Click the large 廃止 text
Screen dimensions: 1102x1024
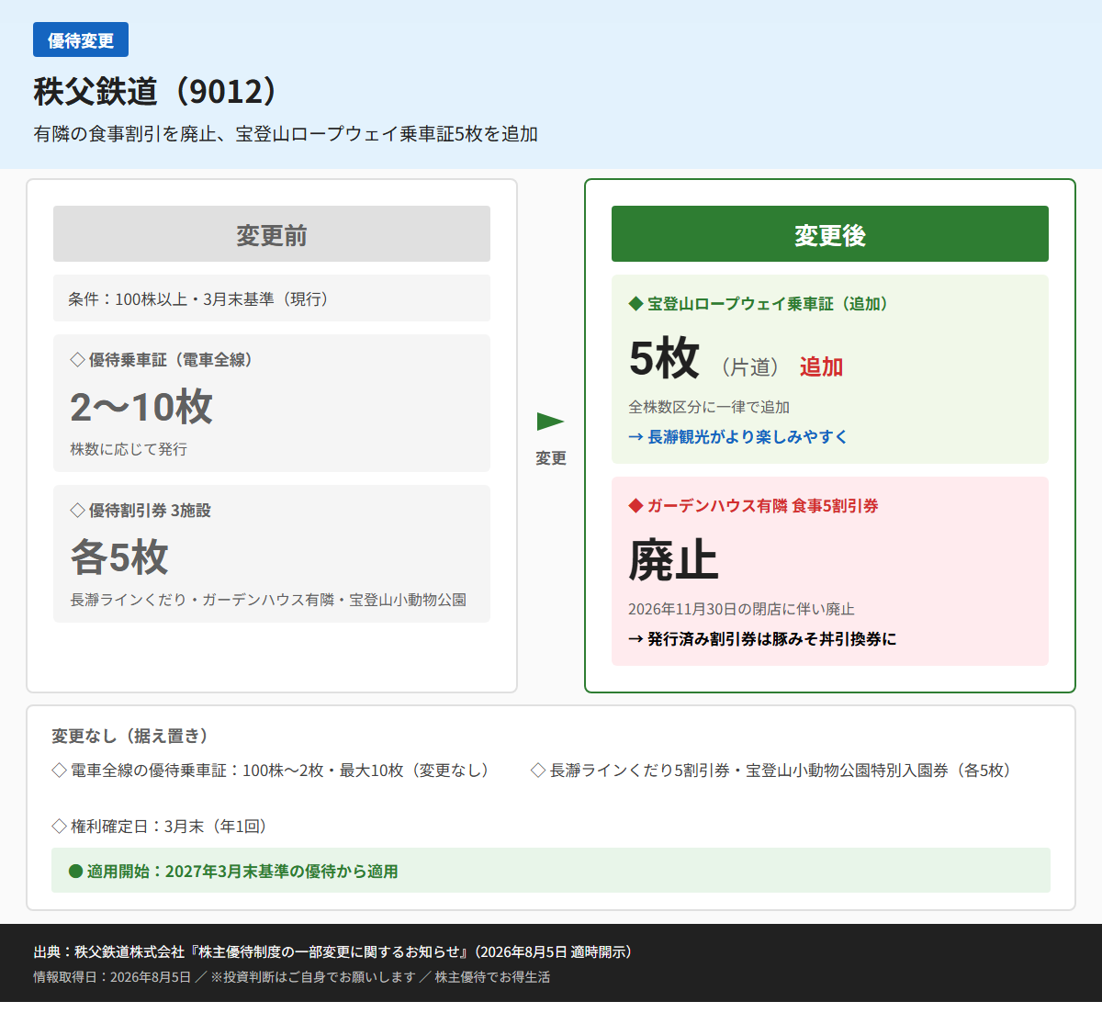(x=673, y=560)
